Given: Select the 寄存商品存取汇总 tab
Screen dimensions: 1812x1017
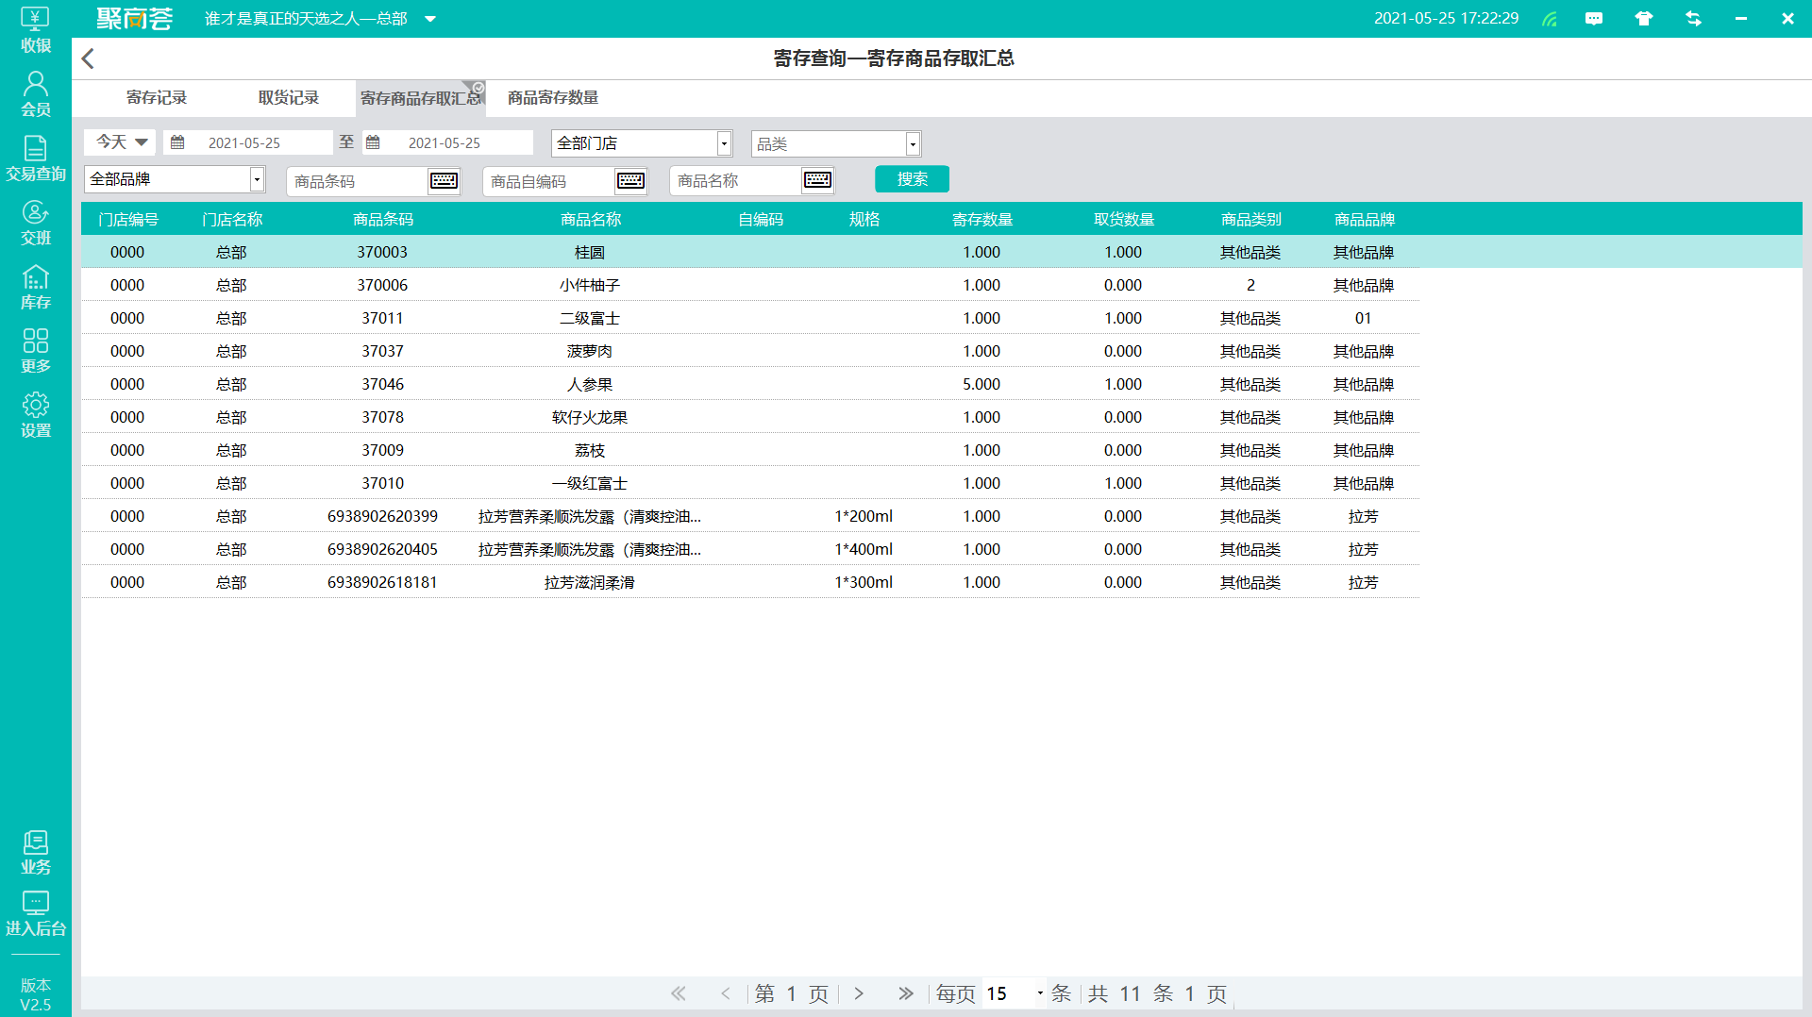Looking at the screenshot, I should 420,98.
